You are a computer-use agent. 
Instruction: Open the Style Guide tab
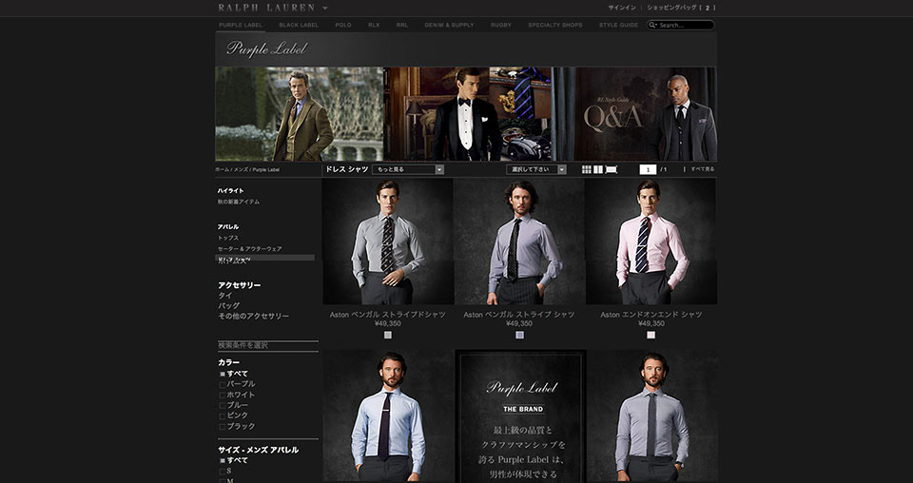(618, 25)
